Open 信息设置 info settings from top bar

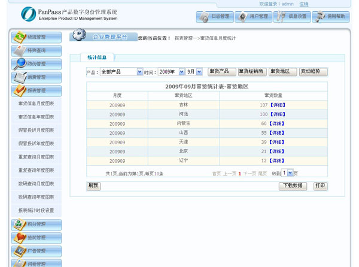(x=293, y=17)
